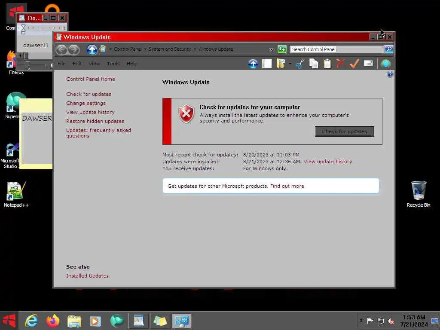Expand the dropdown arrow before Control Panel breadcrumb
This screenshot has width=440, height=330.
(110, 49)
